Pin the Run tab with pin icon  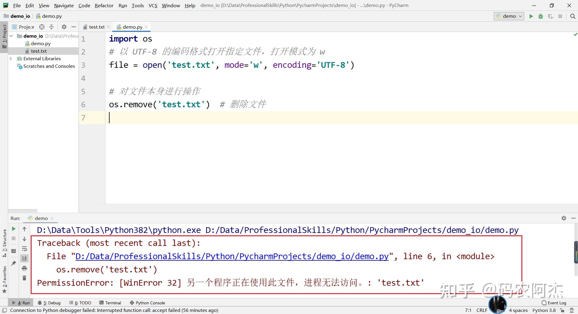tap(14, 263)
